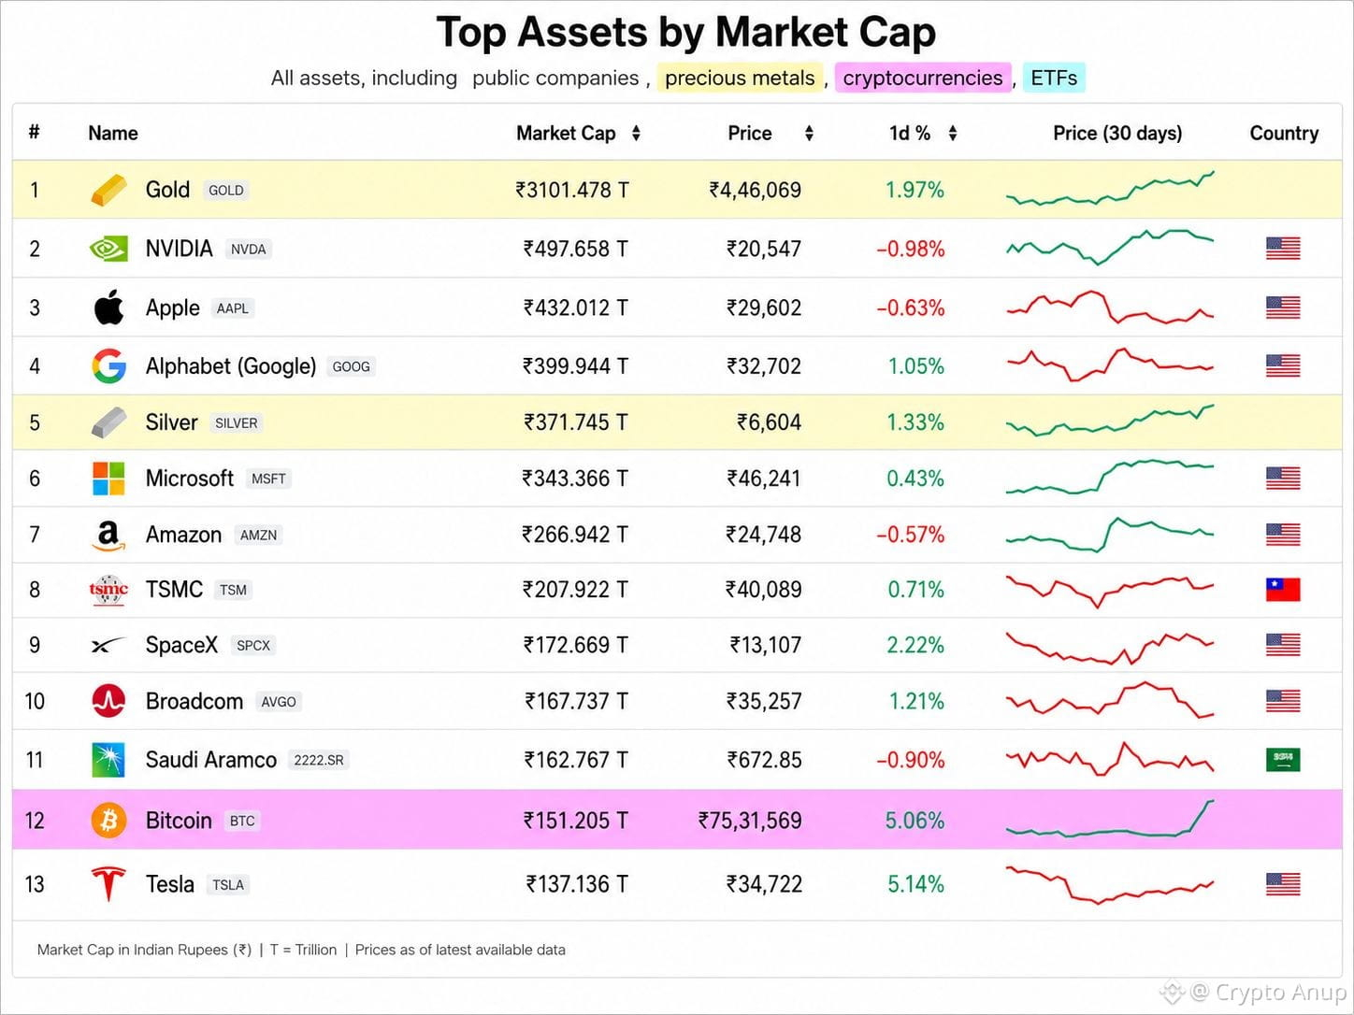
Task: Sort by 1d % arrows
Action: click(x=952, y=134)
